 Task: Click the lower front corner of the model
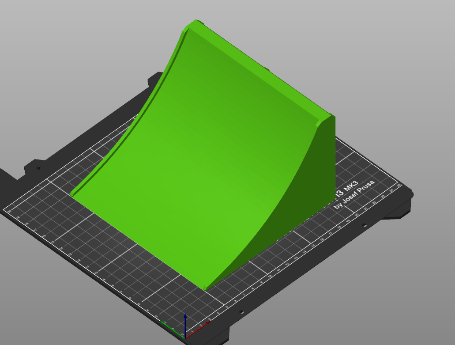pyautogui.click(x=205, y=289)
